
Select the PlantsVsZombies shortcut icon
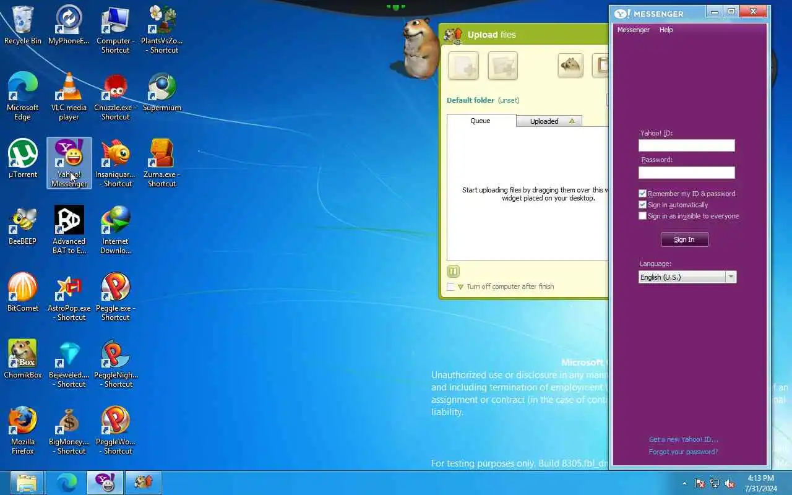[161, 30]
